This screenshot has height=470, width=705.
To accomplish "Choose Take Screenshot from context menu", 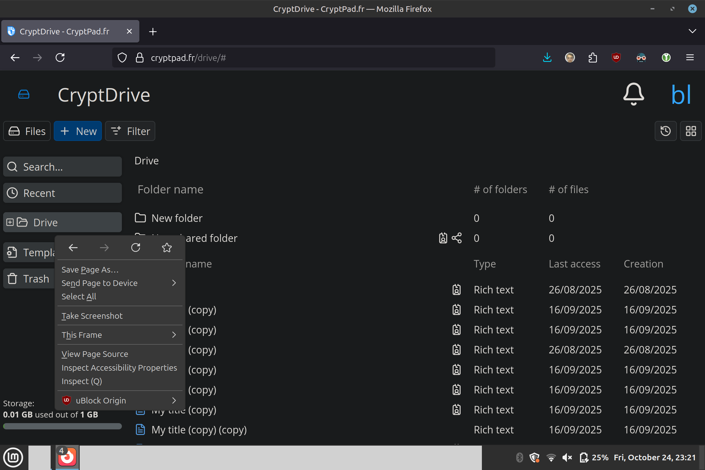I will point(92,316).
